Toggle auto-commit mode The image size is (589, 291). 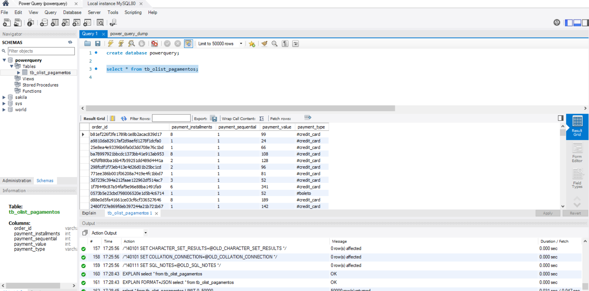[188, 44]
